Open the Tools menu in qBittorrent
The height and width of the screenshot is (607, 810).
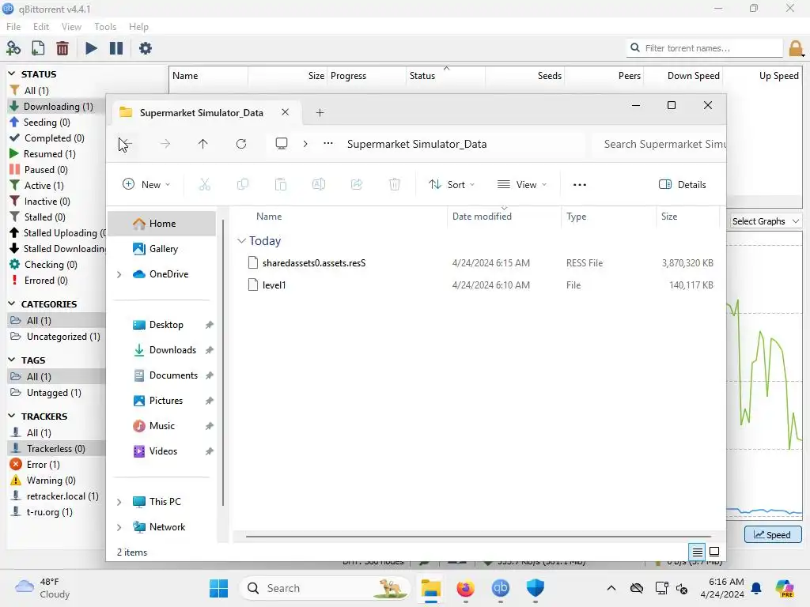105,27
